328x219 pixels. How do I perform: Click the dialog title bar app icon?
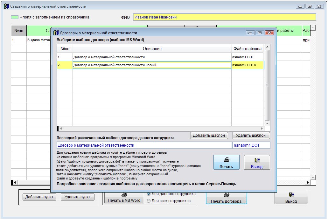click(56, 33)
